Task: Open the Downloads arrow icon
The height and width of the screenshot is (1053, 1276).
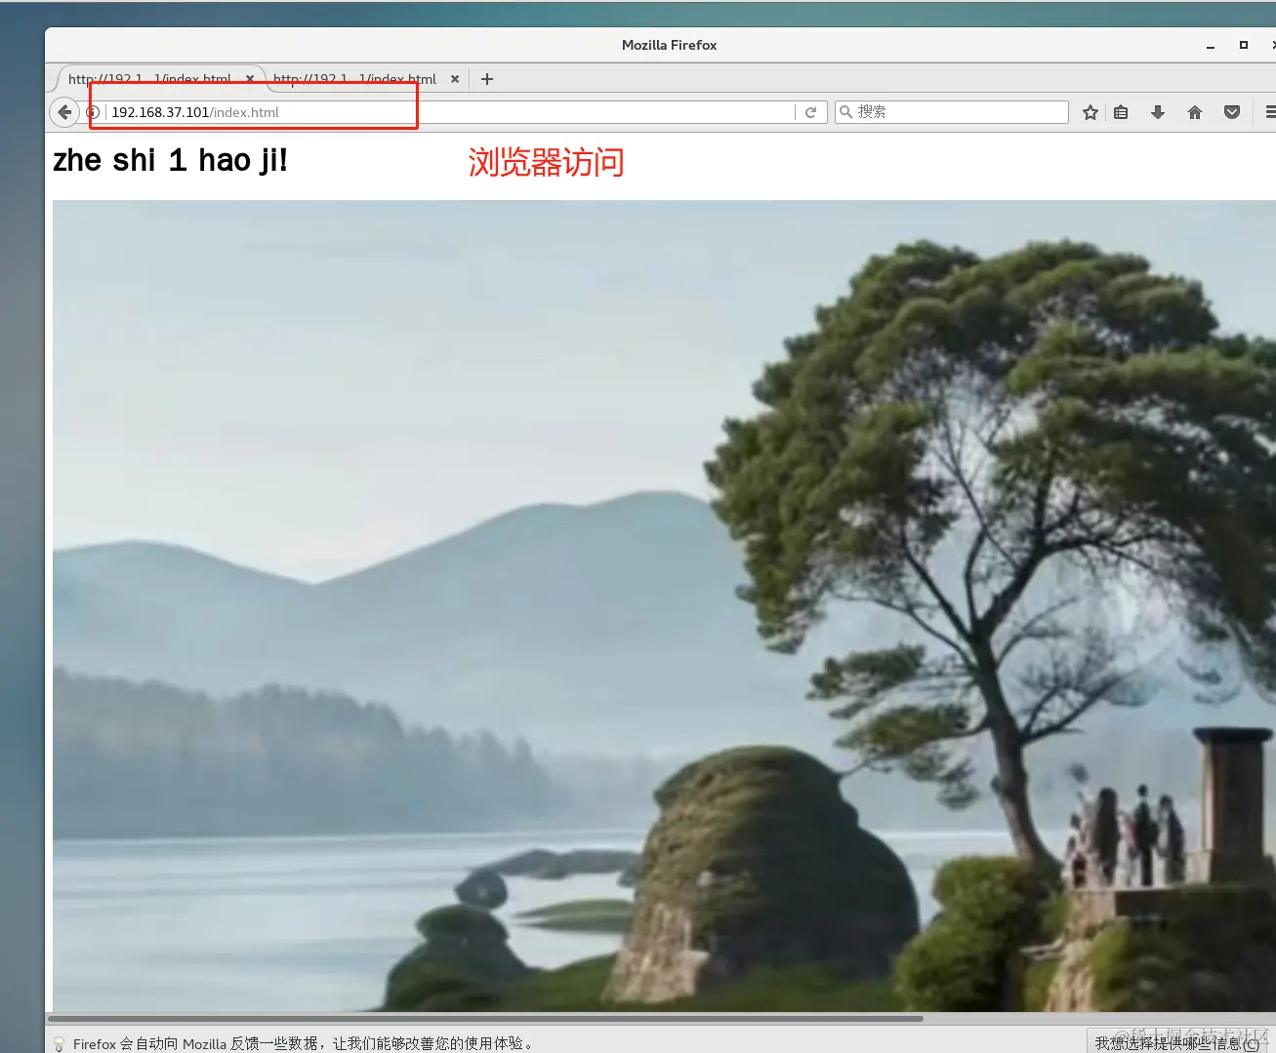Action: (x=1157, y=111)
